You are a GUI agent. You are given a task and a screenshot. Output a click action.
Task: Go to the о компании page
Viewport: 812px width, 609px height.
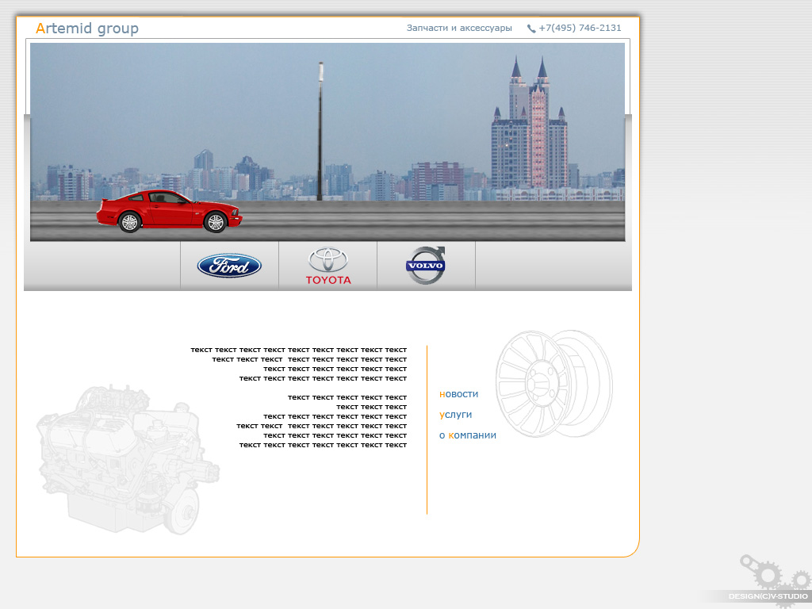tap(467, 435)
